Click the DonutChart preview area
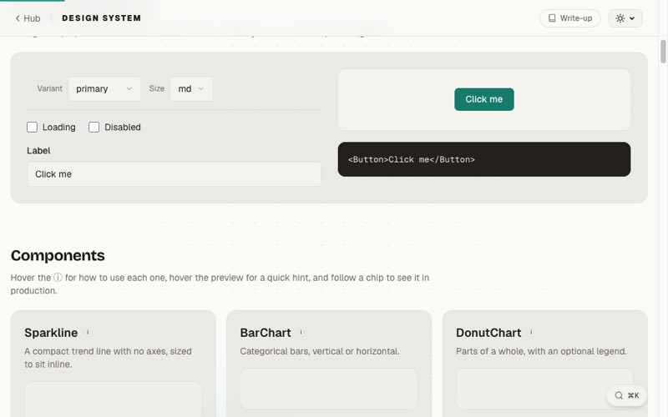 [544, 389]
